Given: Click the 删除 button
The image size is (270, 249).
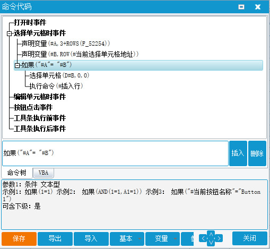Looking at the screenshot, I should 257,153.
